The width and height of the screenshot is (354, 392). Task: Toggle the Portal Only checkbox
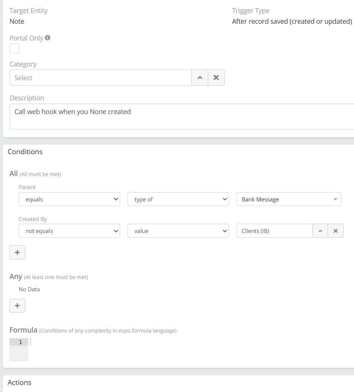tap(15, 49)
